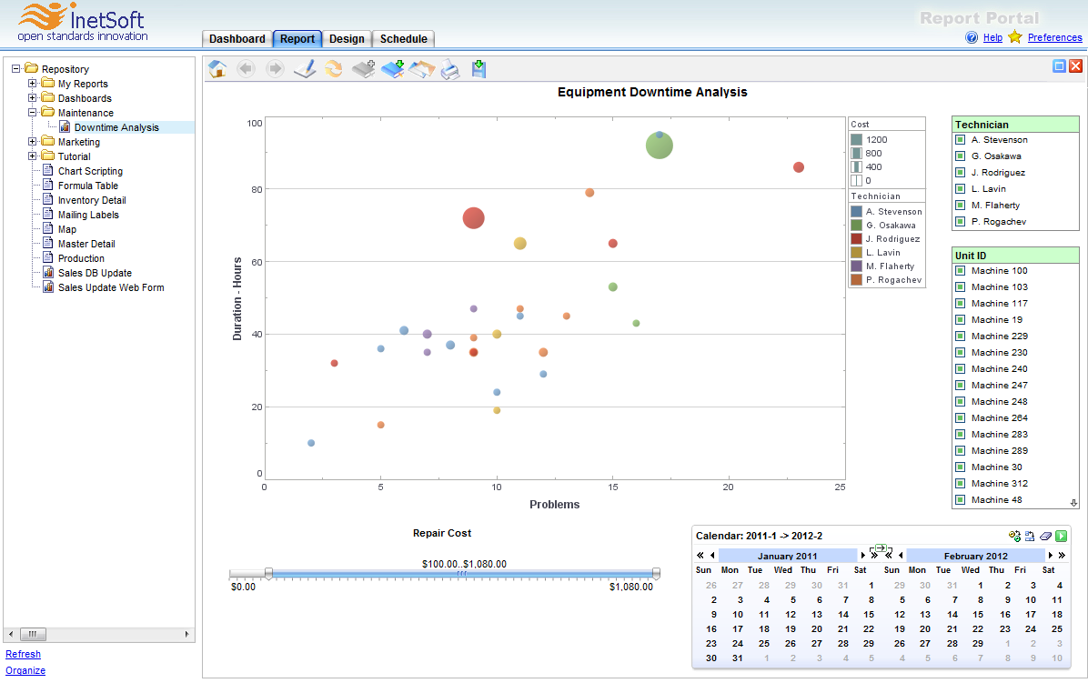
Task: Open the Schedule tab
Action: [403, 39]
